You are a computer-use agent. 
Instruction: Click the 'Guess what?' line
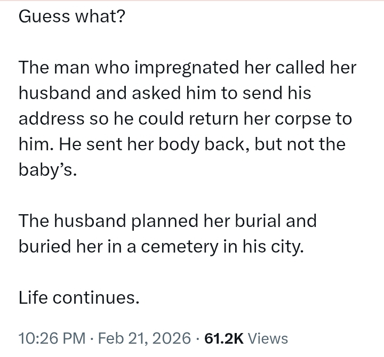point(72,17)
